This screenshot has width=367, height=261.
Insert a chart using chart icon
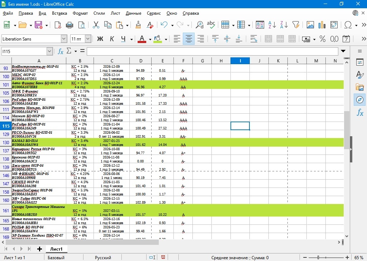[322, 25]
